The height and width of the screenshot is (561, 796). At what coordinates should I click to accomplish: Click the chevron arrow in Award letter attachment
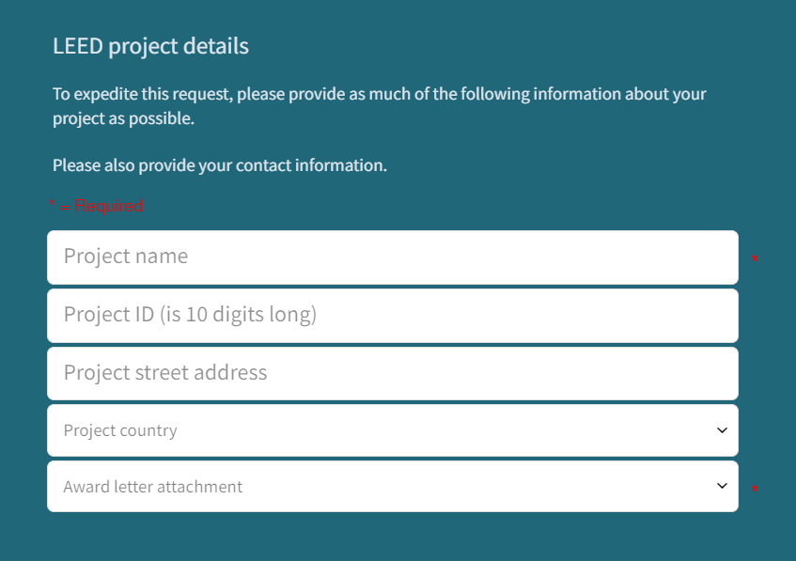[722, 487]
